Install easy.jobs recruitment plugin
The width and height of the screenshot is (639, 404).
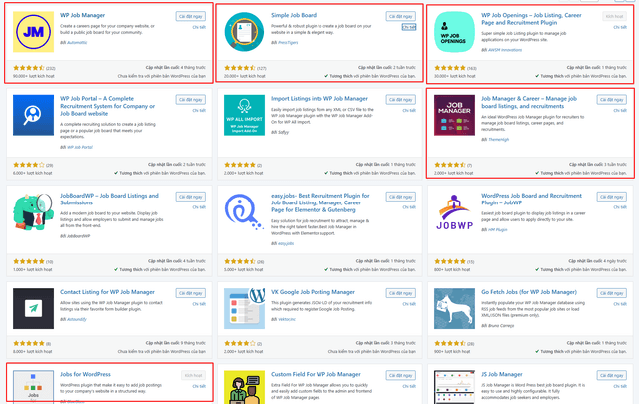401,197
